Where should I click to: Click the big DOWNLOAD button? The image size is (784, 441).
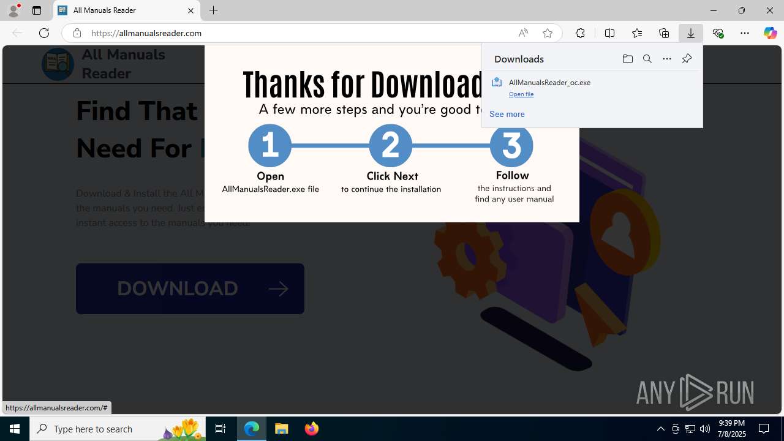pyautogui.click(x=190, y=288)
